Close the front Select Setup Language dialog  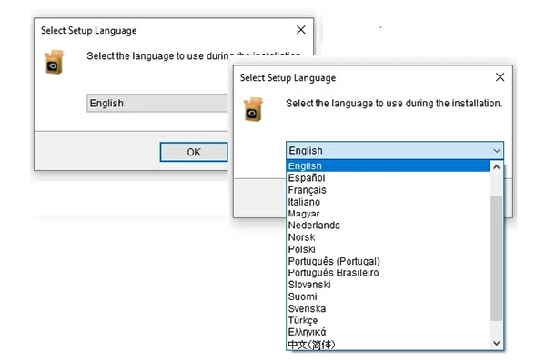click(x=500, y=77)
